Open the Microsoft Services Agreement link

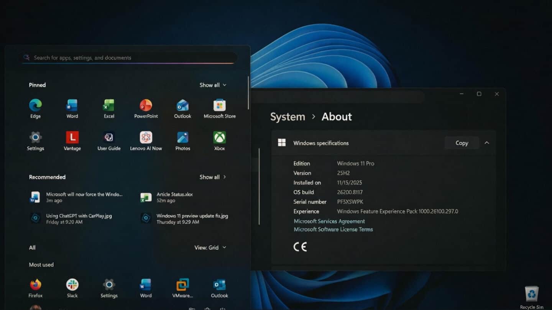click(x=329, y=221)
